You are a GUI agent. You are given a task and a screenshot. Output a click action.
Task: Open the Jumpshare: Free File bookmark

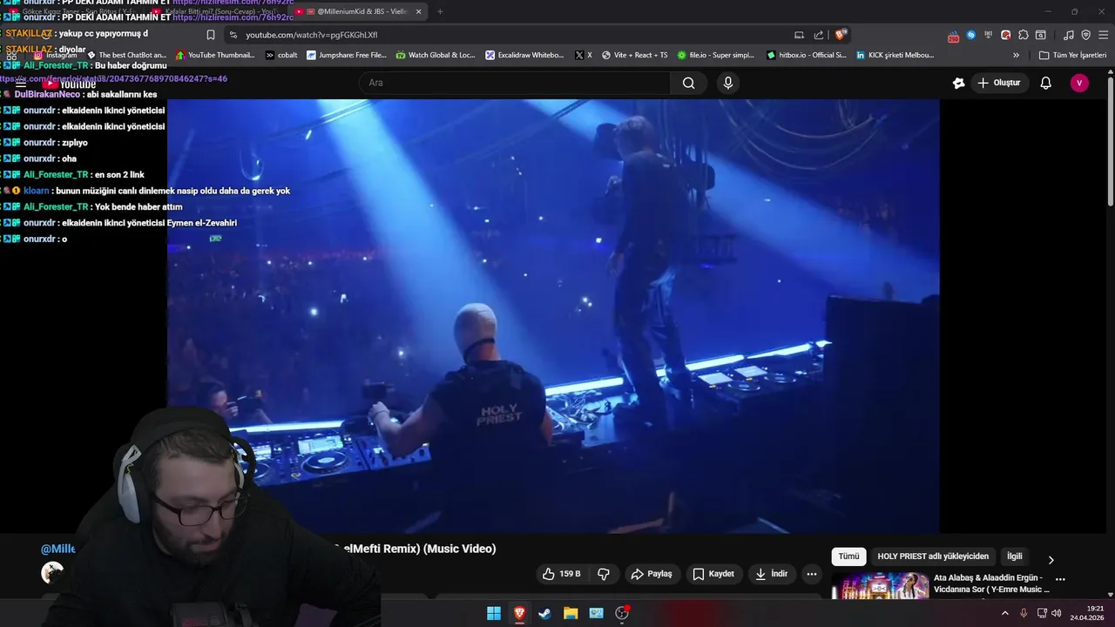pyautogui.click(x=346, y=55)
